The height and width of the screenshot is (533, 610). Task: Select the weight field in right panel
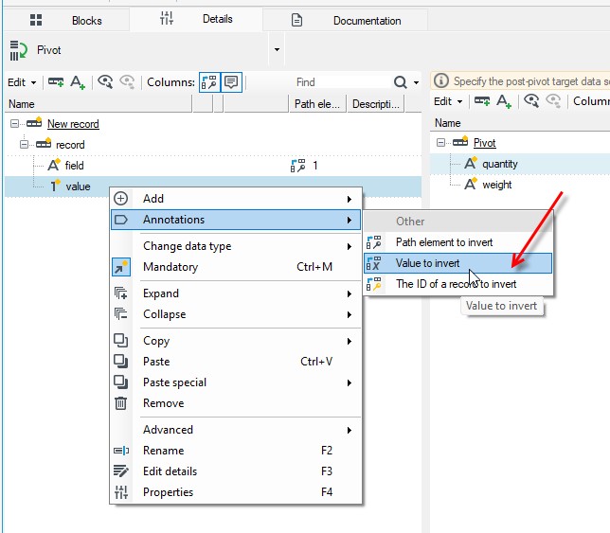coord(496,185)
